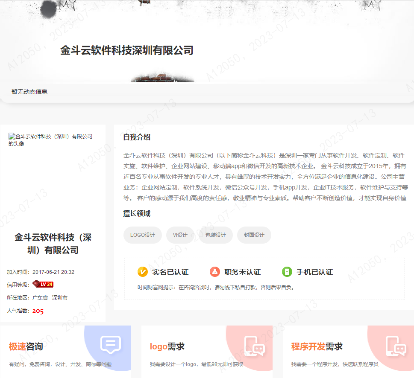Switch to the logo需求 section
This screenshot has width=414, height=378.
point(166,346)
